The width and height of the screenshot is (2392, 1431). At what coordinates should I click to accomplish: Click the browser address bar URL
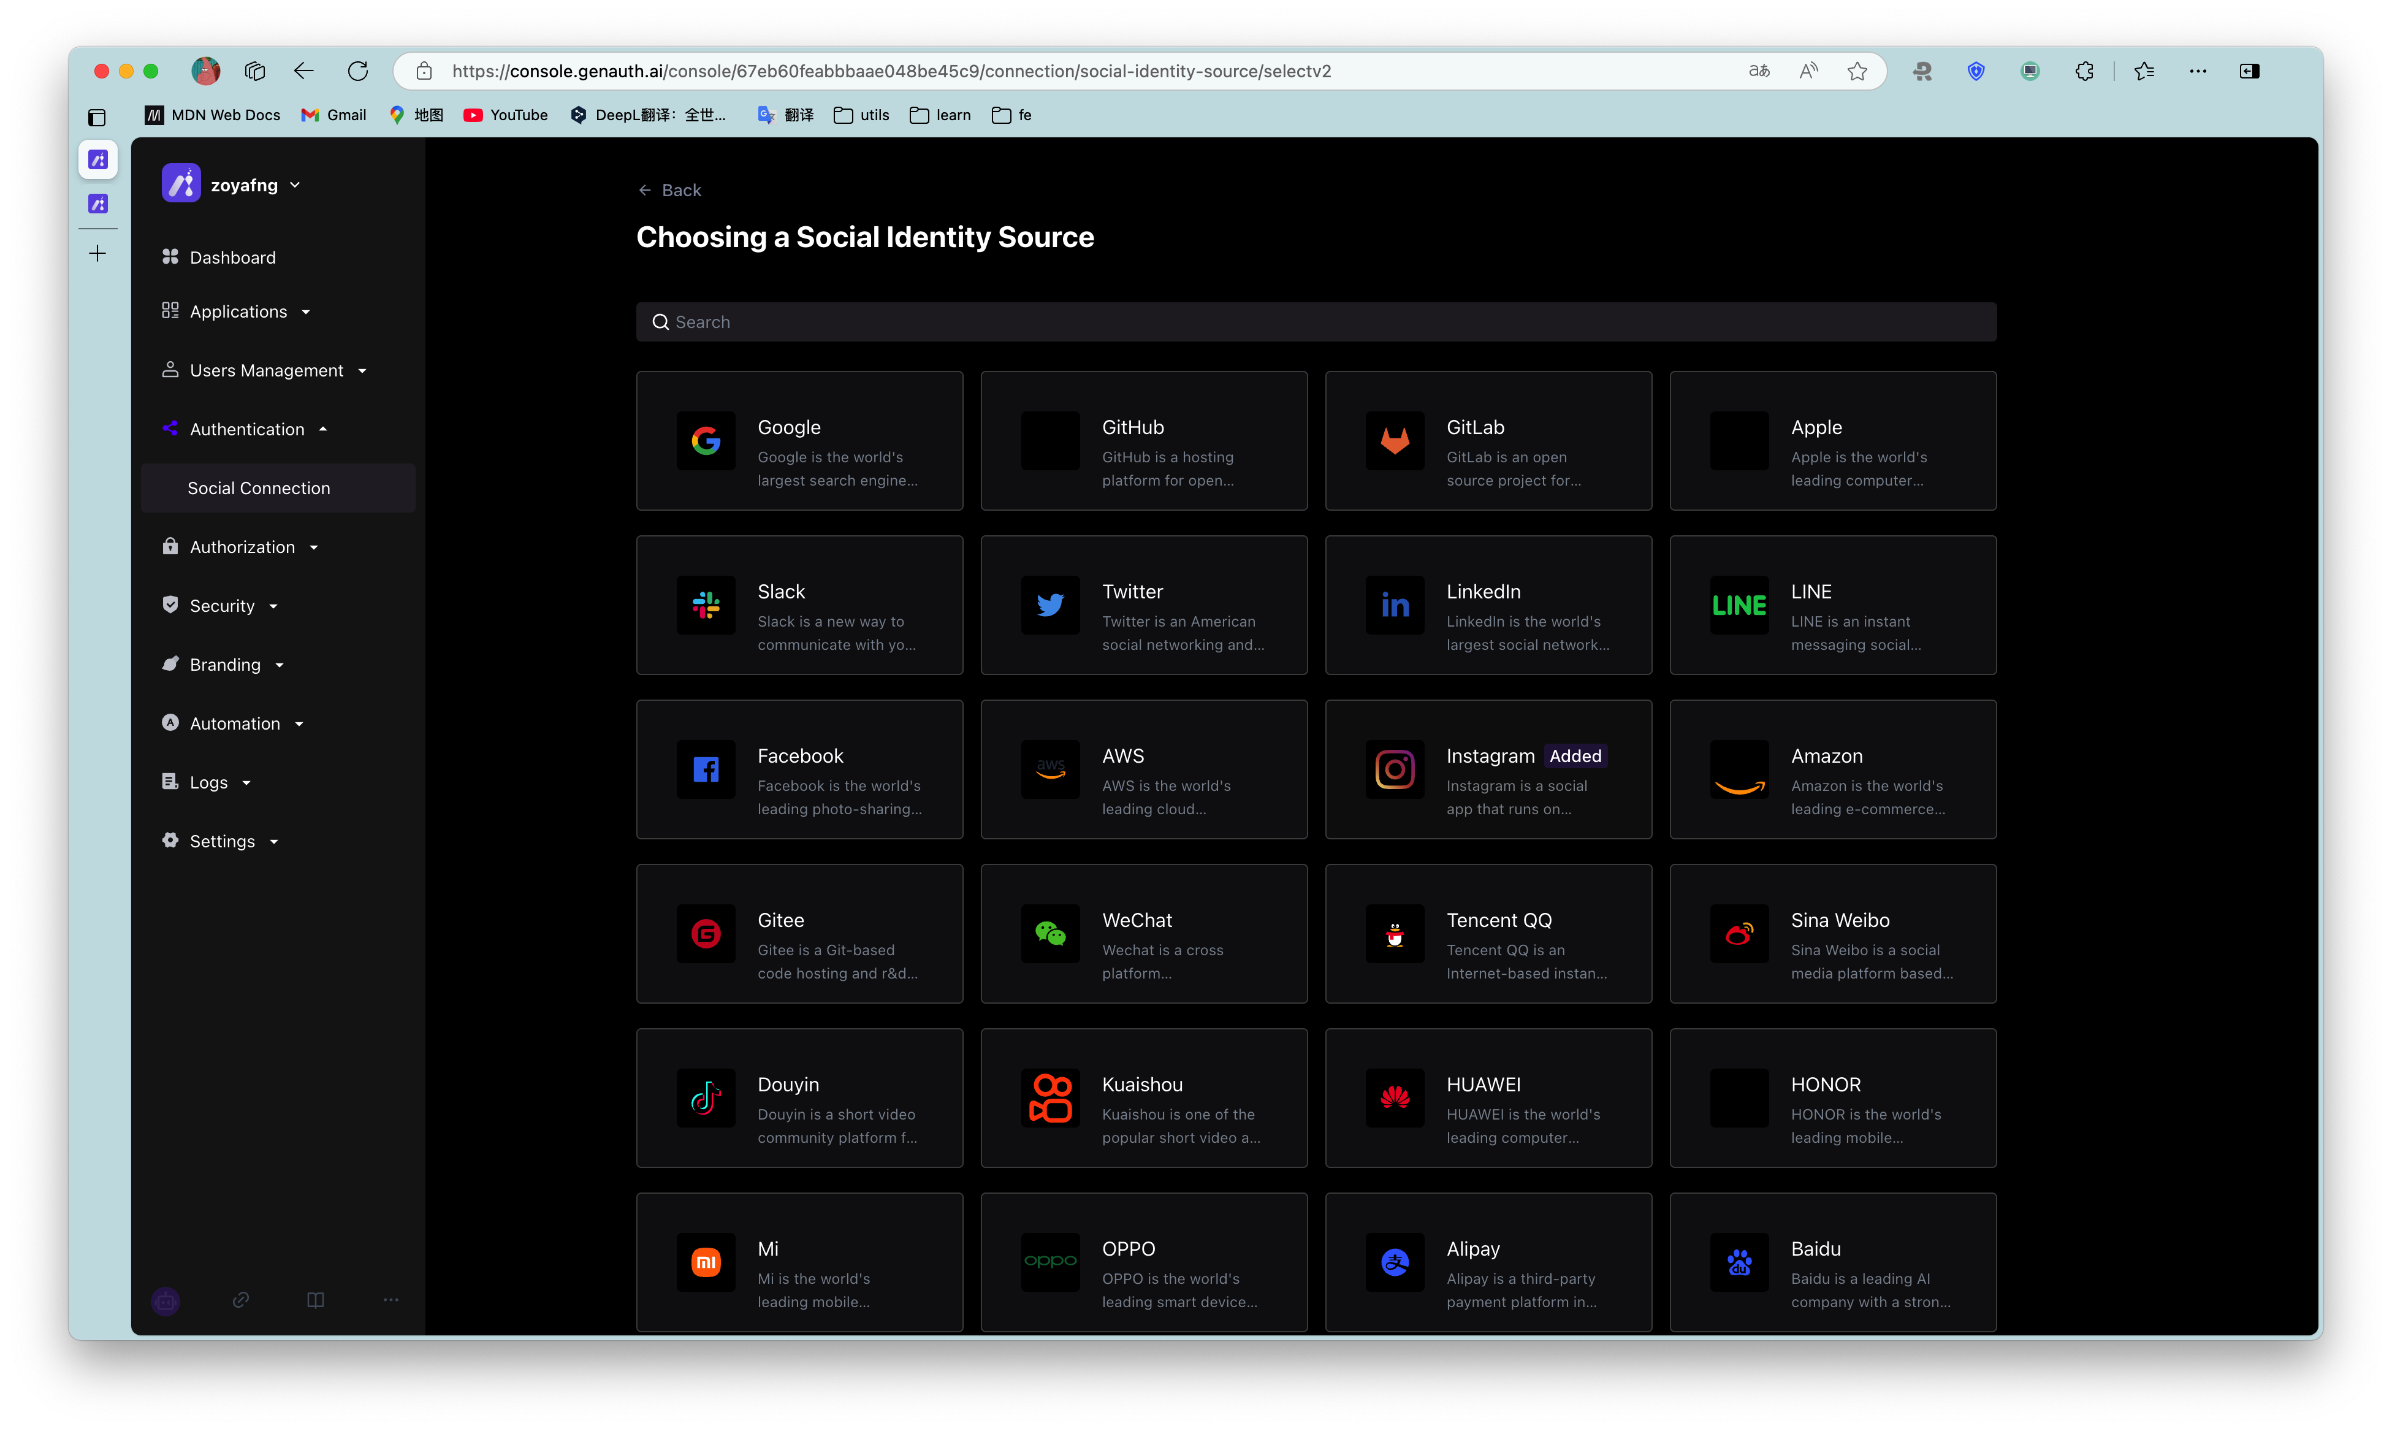coord(892,71)
